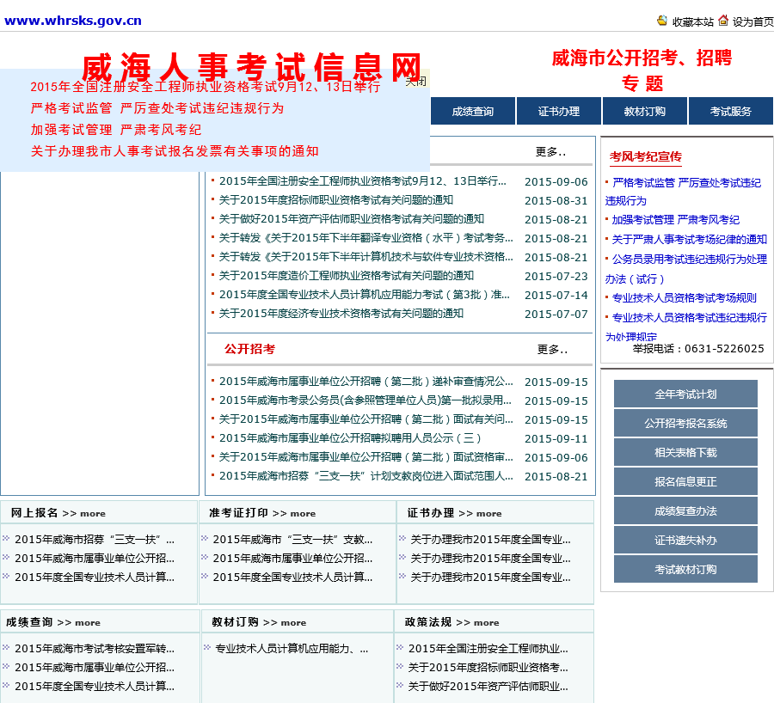Click the 威海人事考试信息网 site title
The height and width of the screenshot is (703, 774).
[x=251, y=66]
